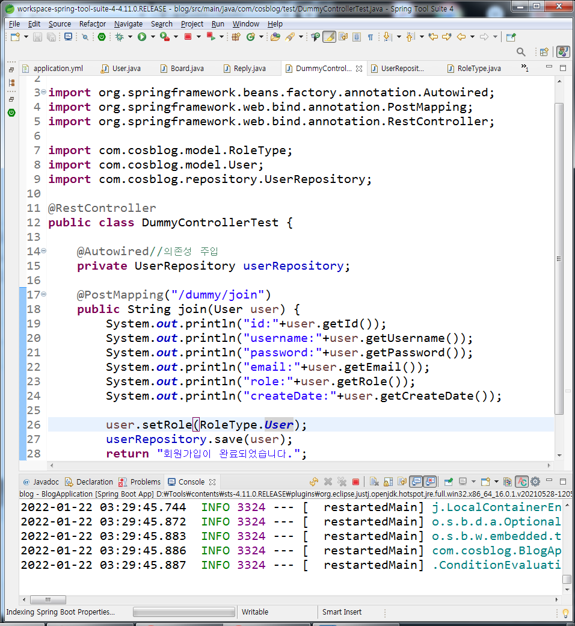This screenshot has width=575, height=626.
Task: Click the Save All icon
Action: (52, 37)
